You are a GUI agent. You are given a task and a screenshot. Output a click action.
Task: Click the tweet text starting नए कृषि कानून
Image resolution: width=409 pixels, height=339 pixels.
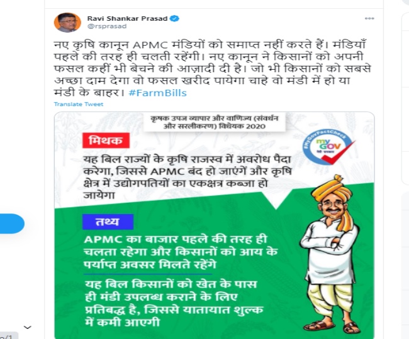click(212, 68)
